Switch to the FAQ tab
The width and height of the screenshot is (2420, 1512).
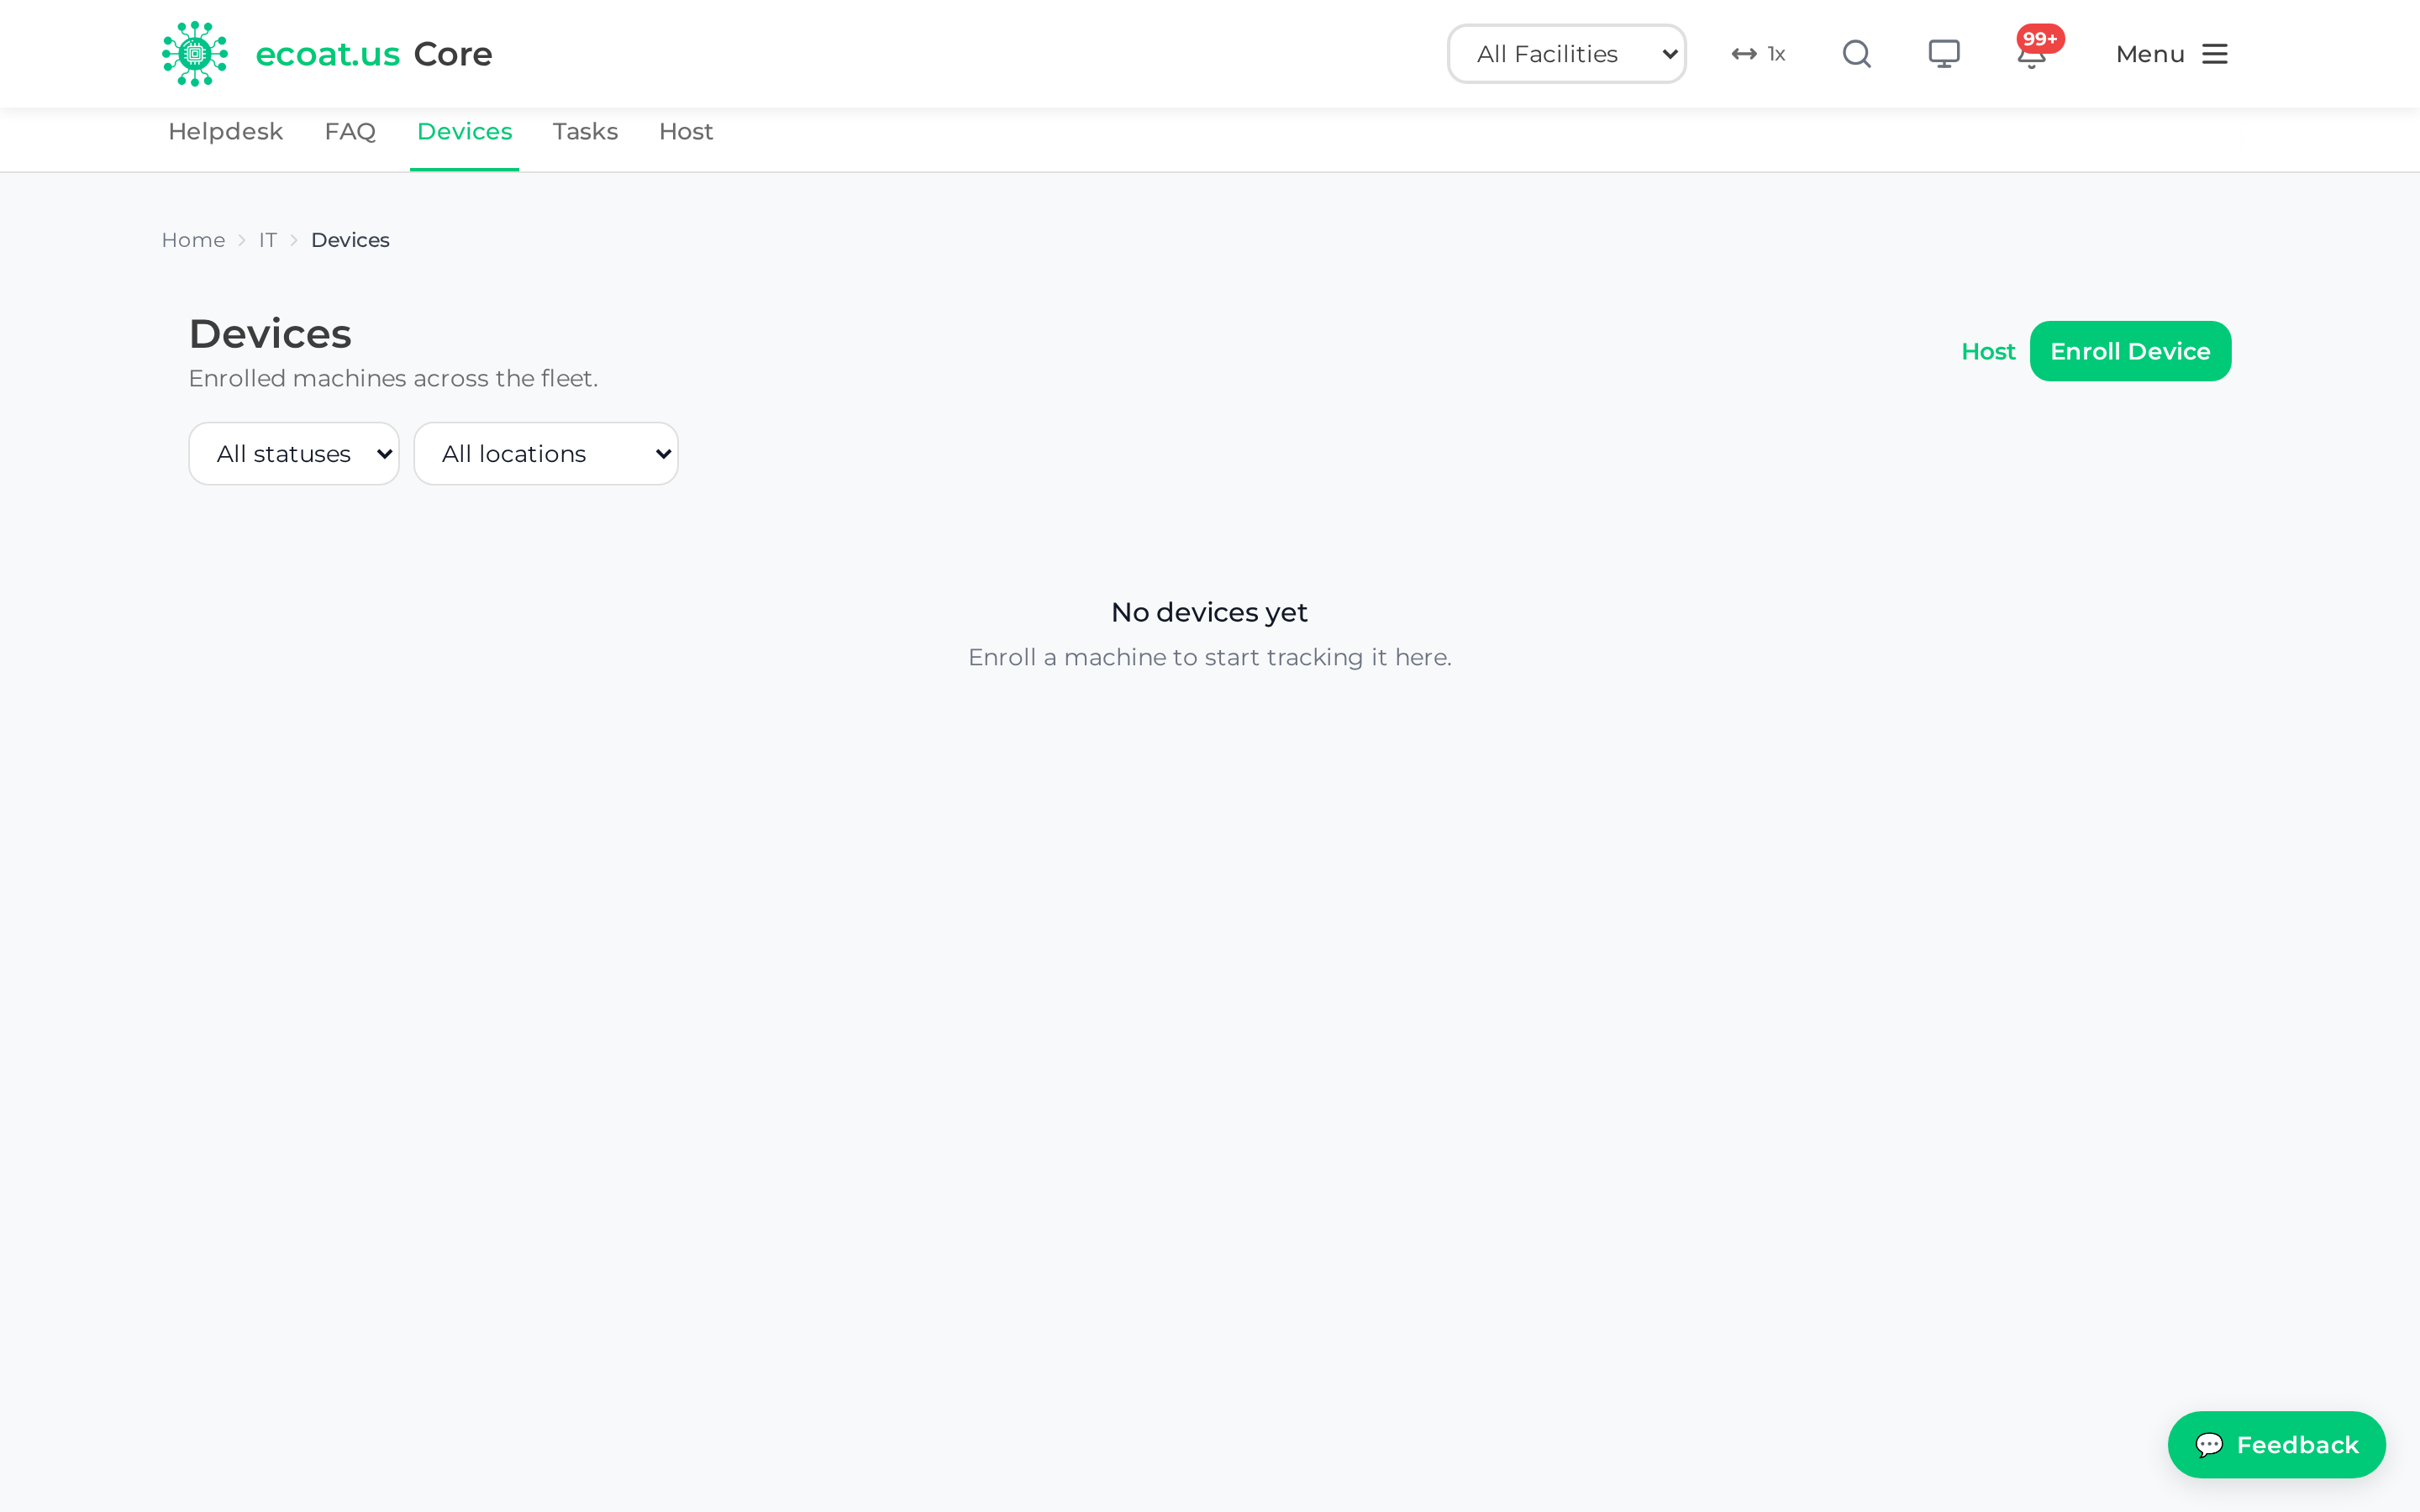350,132
